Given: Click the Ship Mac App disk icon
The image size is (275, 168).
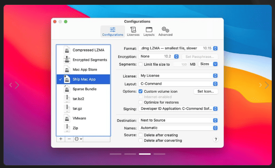Looking at the screenshot, I should (x=67, y=79).
